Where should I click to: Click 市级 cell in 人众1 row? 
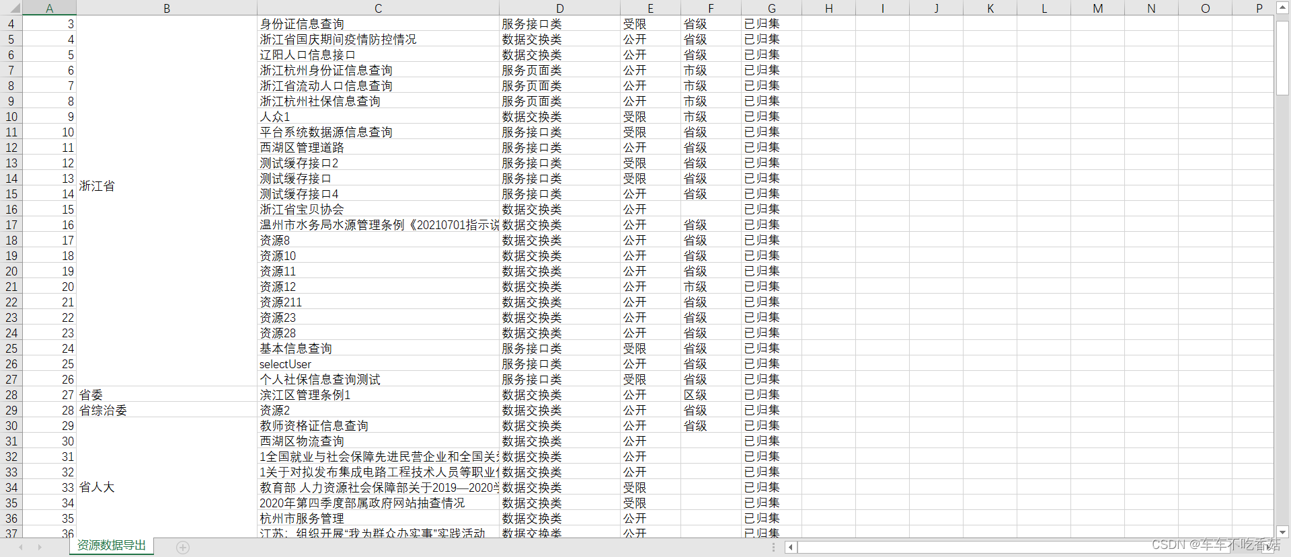(711, 116)
